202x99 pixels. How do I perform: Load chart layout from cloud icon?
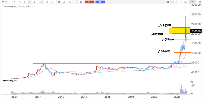[x=179, y=2]
